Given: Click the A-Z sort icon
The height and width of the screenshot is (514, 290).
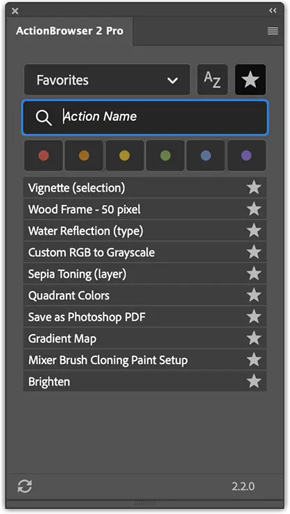Looking at the screenshot, I should pyautogui.click(x=212, y=80).
